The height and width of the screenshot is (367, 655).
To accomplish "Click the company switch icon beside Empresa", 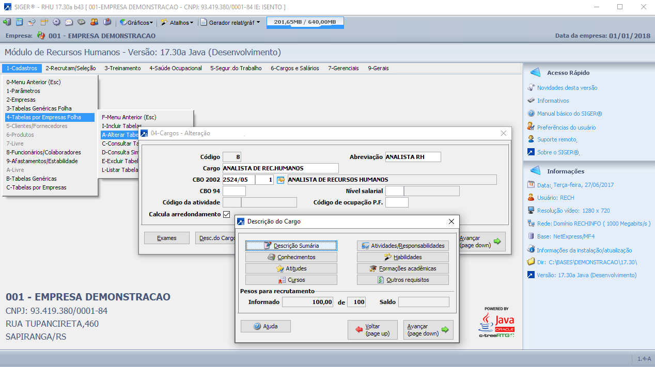I will [41, 36].
